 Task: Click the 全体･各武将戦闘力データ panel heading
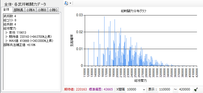pyautogui.click(x=25, y=4)
